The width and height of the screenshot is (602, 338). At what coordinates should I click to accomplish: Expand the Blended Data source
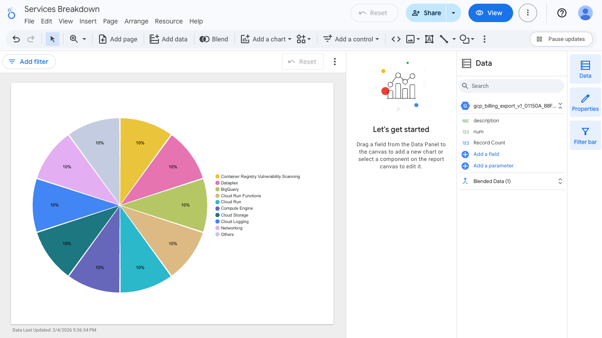coord(560,181)
